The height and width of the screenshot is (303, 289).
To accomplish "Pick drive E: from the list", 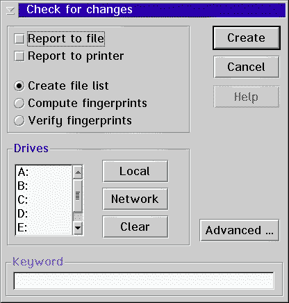I will (x=44, y=227).
